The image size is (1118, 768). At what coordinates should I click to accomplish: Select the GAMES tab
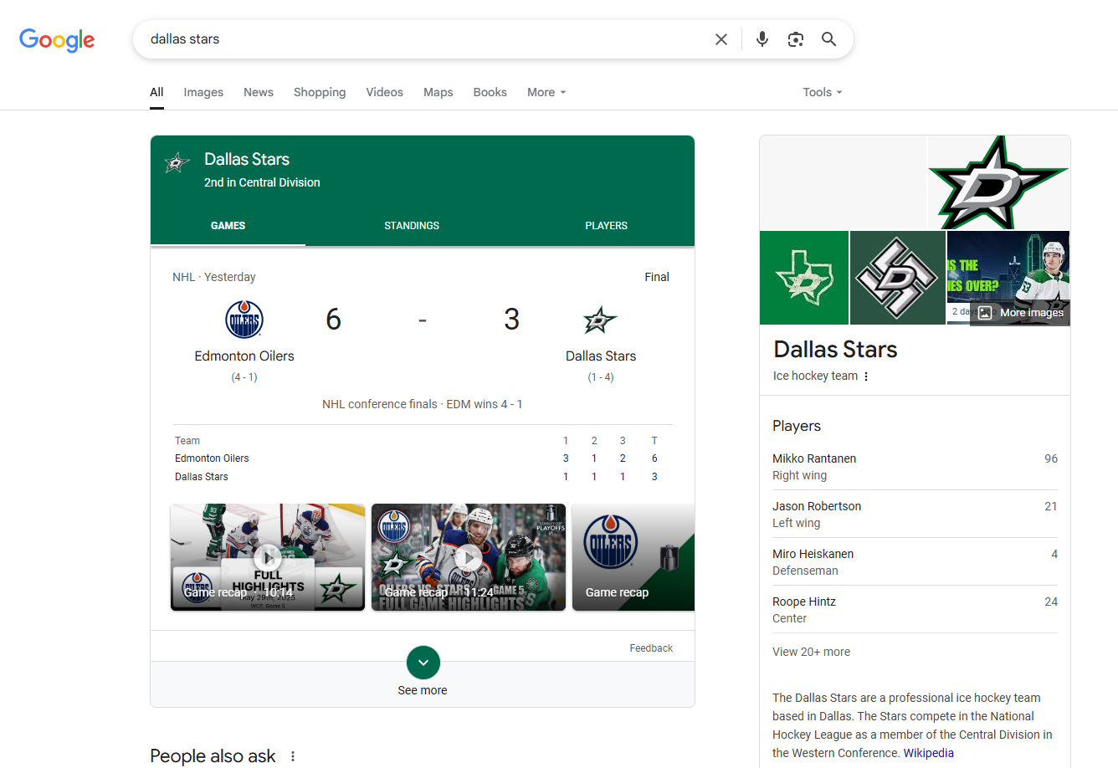tap(228, 226)
